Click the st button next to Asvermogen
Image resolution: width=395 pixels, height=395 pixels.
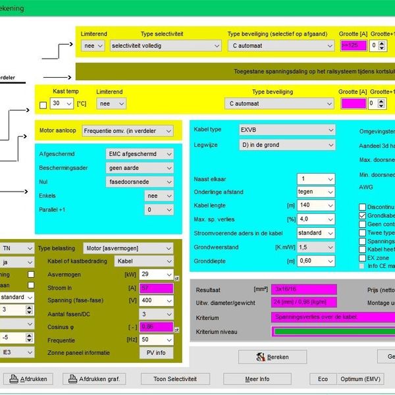176,278
